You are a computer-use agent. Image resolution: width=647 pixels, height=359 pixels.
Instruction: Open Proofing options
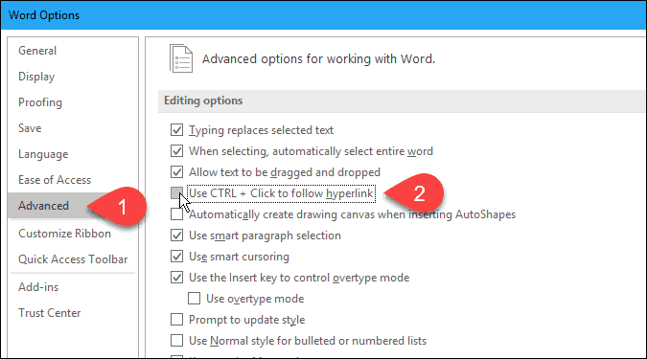click(x=40, y=102)
